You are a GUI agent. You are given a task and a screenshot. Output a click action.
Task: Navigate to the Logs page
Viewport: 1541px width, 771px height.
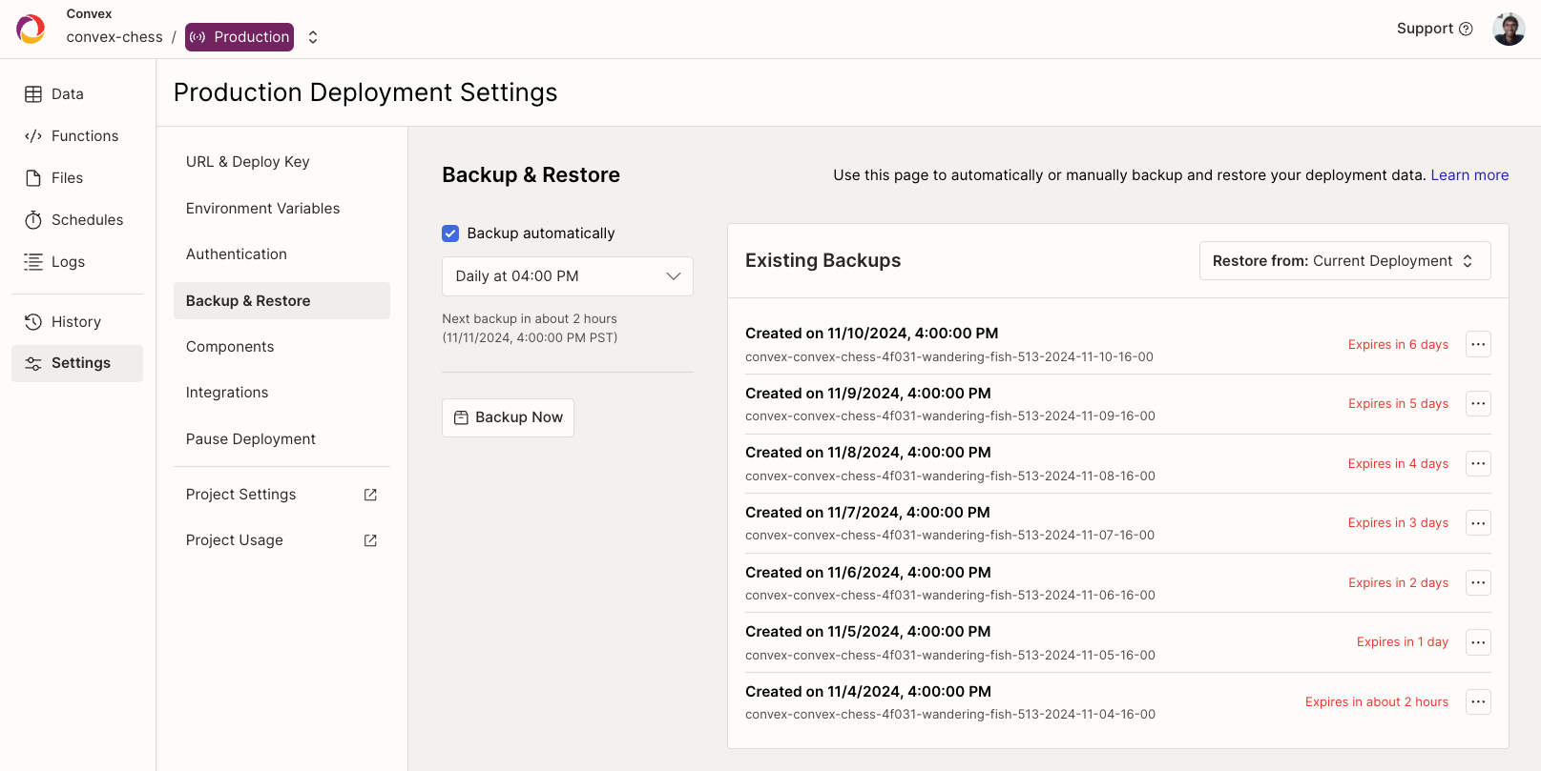77,262
